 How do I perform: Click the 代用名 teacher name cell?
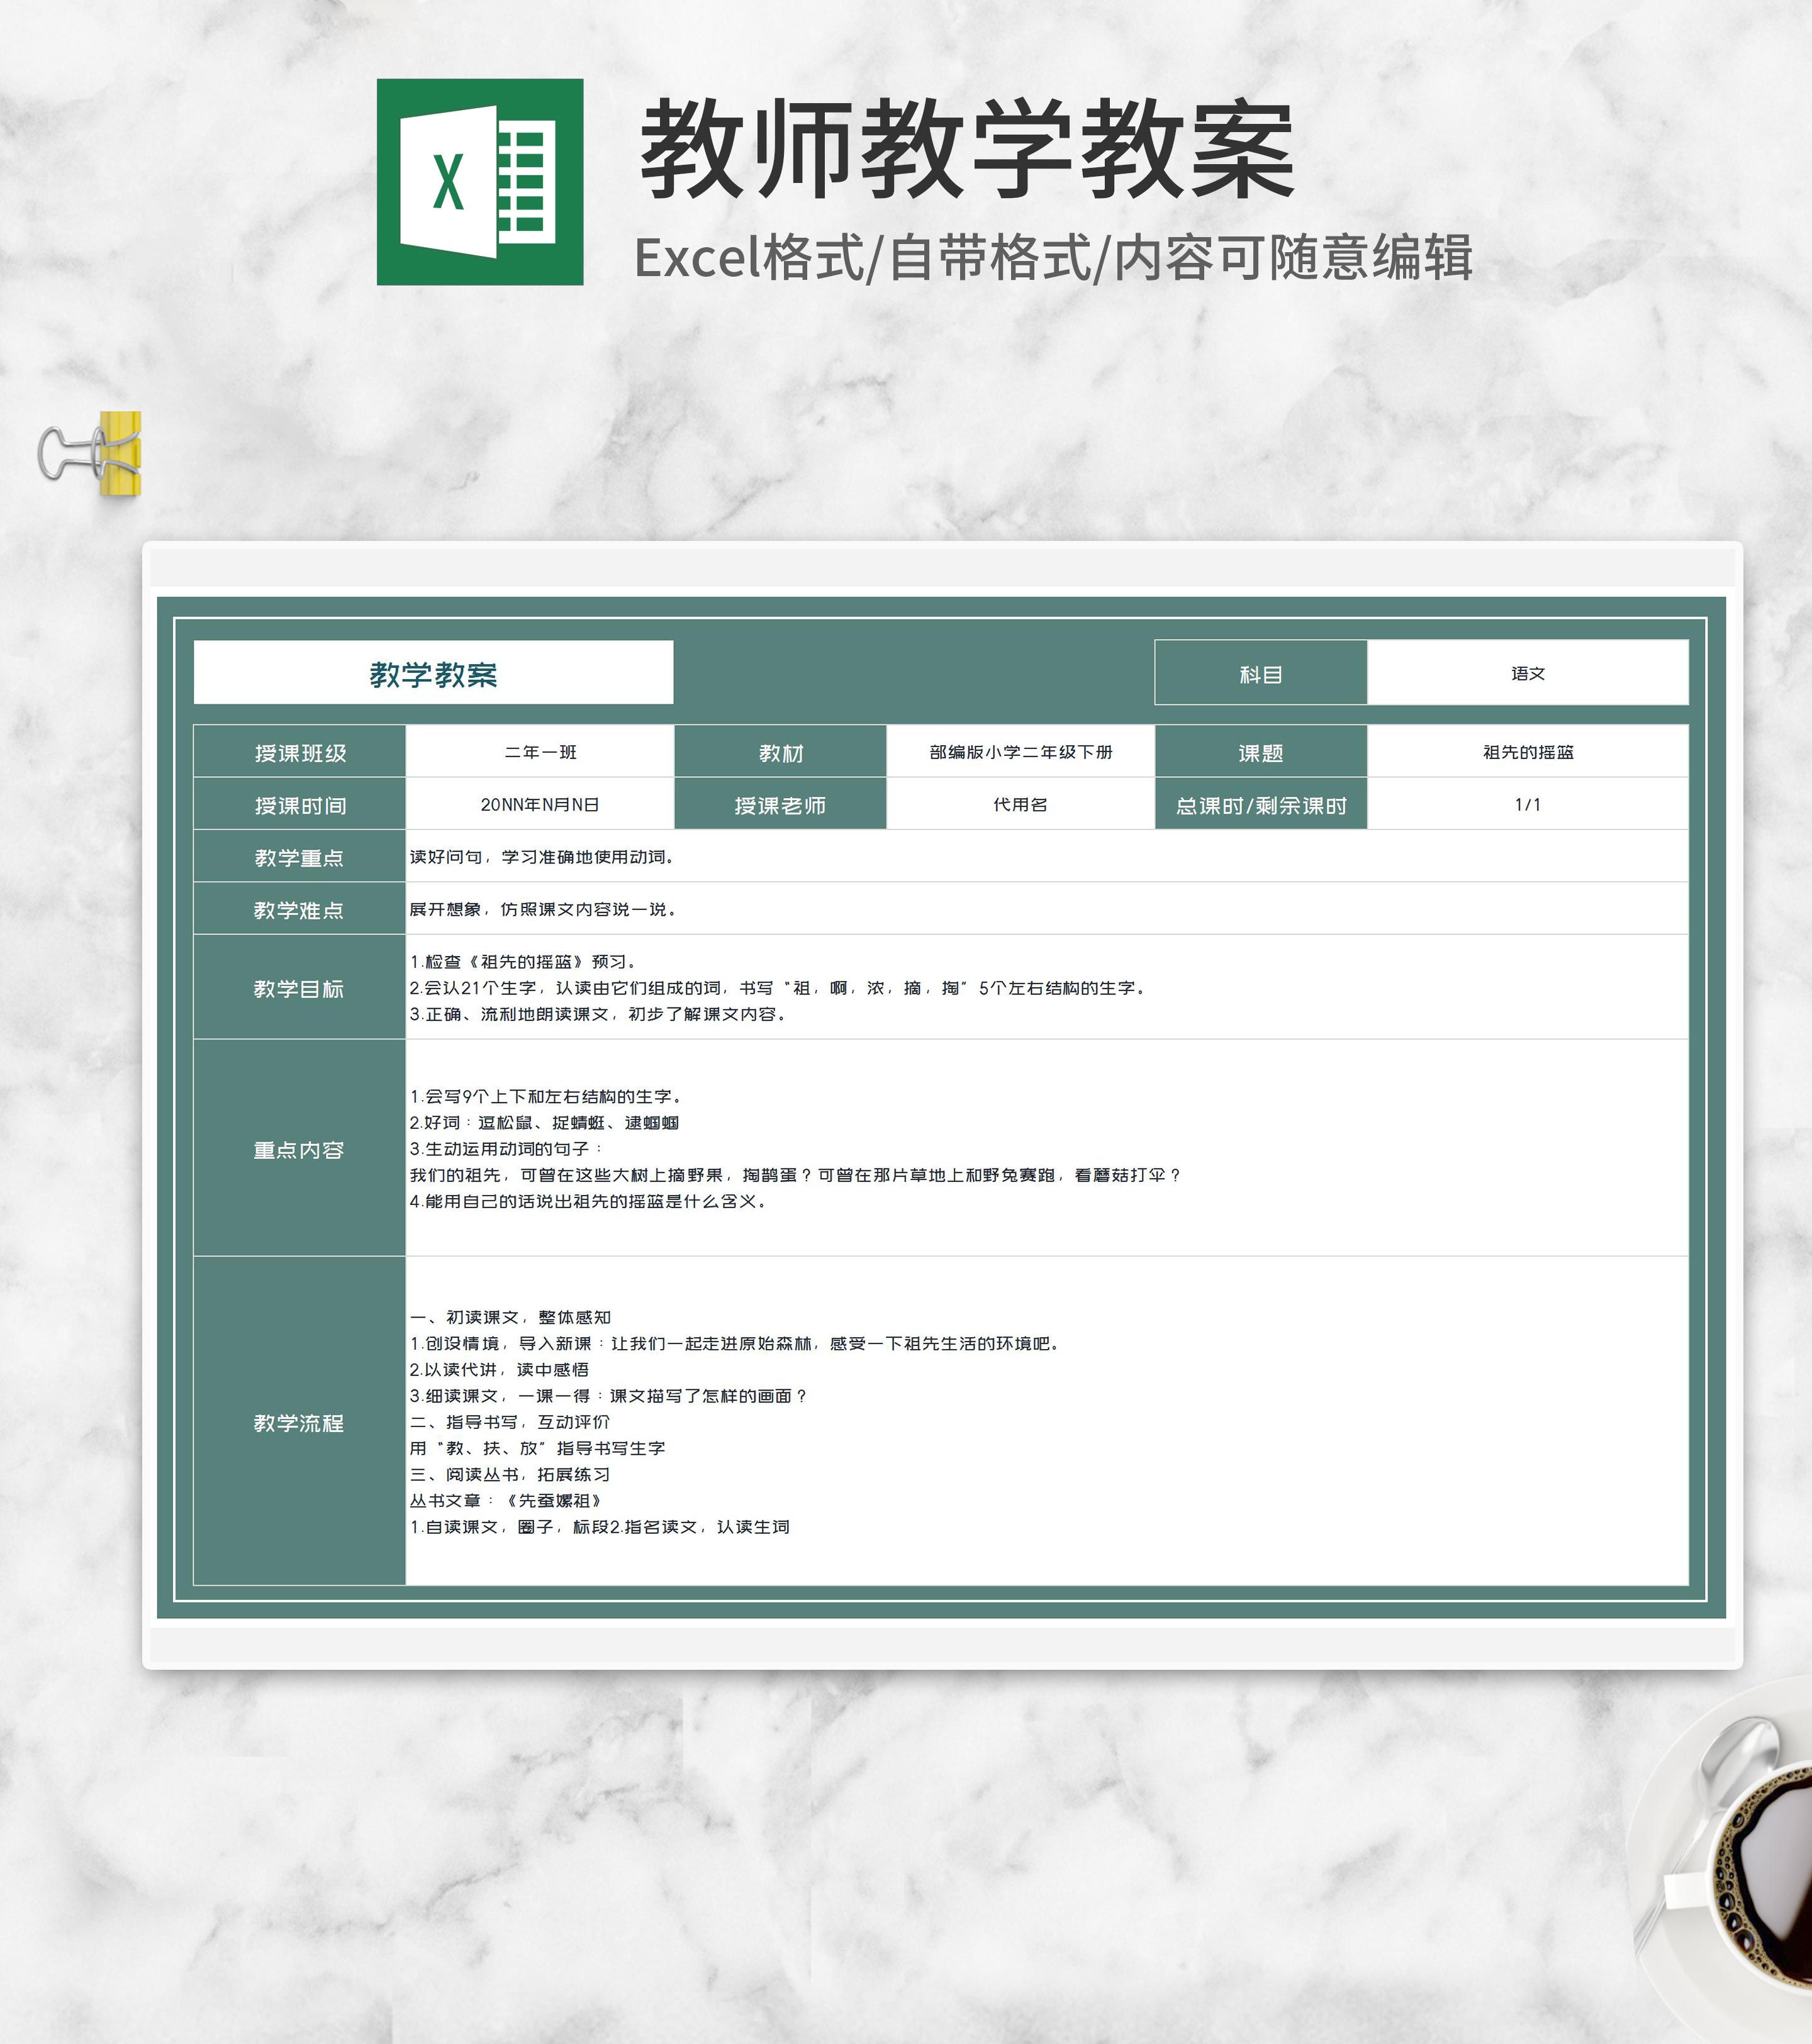pyautogui.click(x=1021, y=805)
